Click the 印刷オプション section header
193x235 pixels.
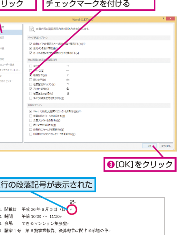[99, 105]
